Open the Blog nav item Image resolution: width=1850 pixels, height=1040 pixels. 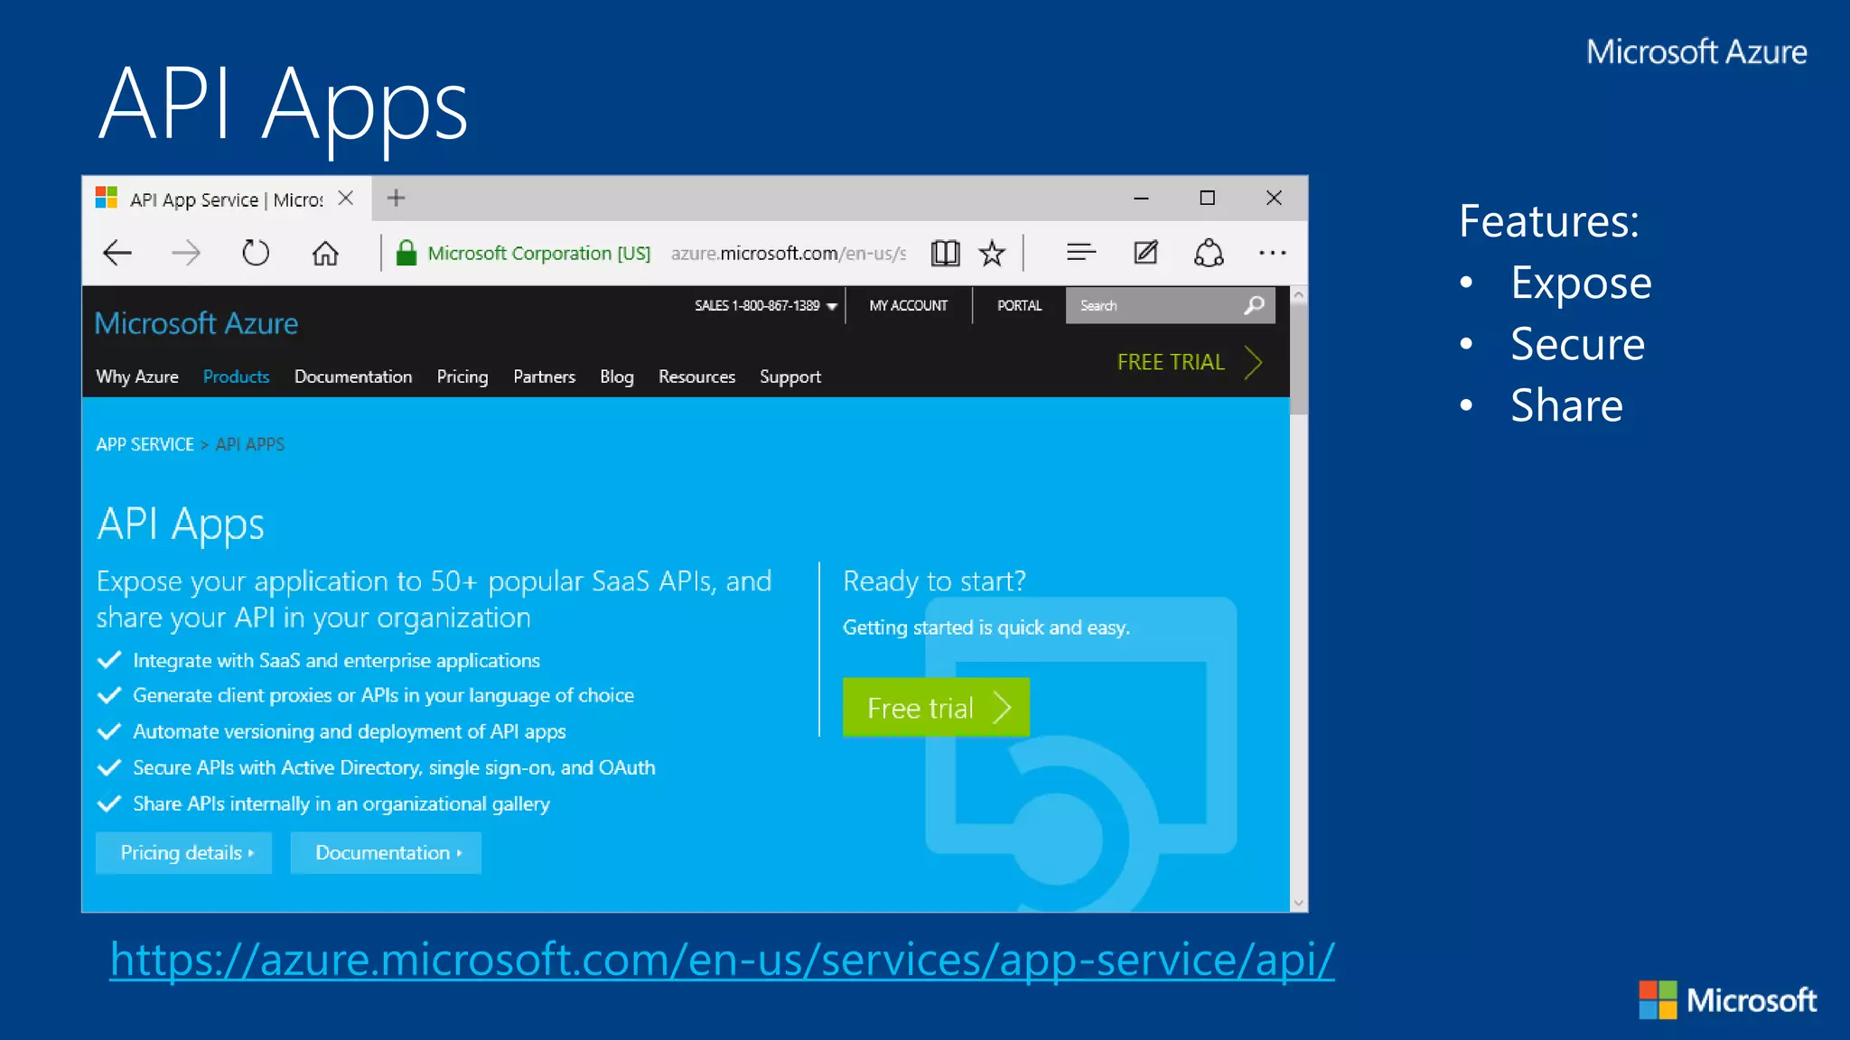617,376
